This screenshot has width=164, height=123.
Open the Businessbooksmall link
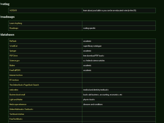pos(17,94)
